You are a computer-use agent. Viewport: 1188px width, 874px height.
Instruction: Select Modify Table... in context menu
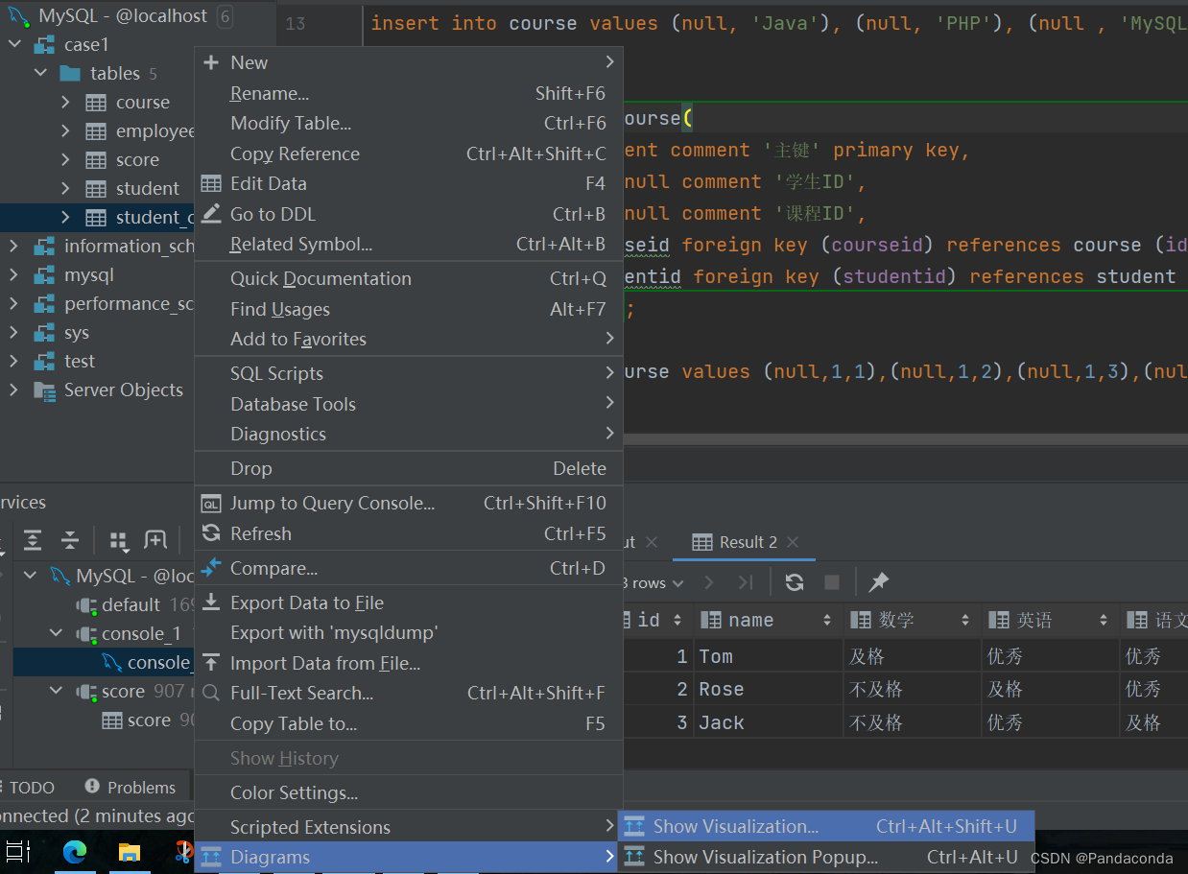291,123
